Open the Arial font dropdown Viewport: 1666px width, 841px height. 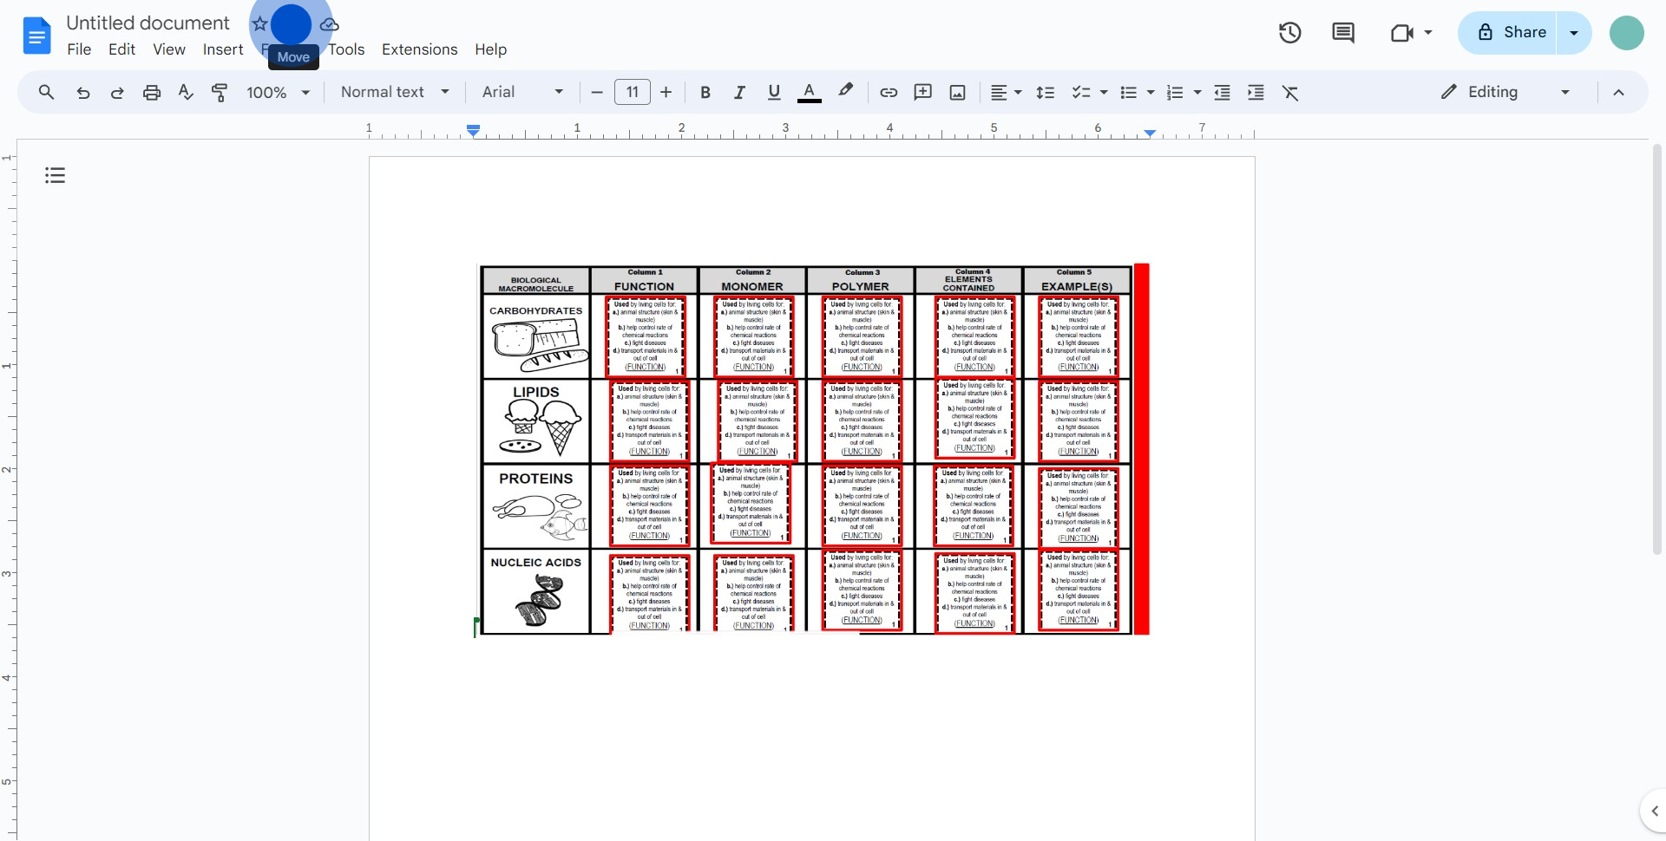pos(522,92)
